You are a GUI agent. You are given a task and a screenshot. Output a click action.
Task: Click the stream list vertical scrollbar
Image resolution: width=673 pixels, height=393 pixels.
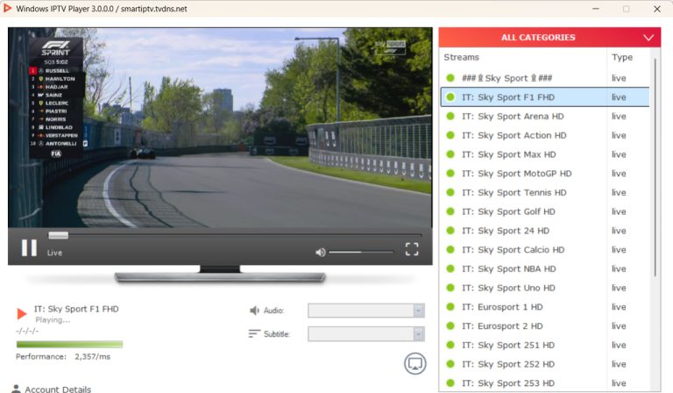pyautogui.click(x=655, y=168)
